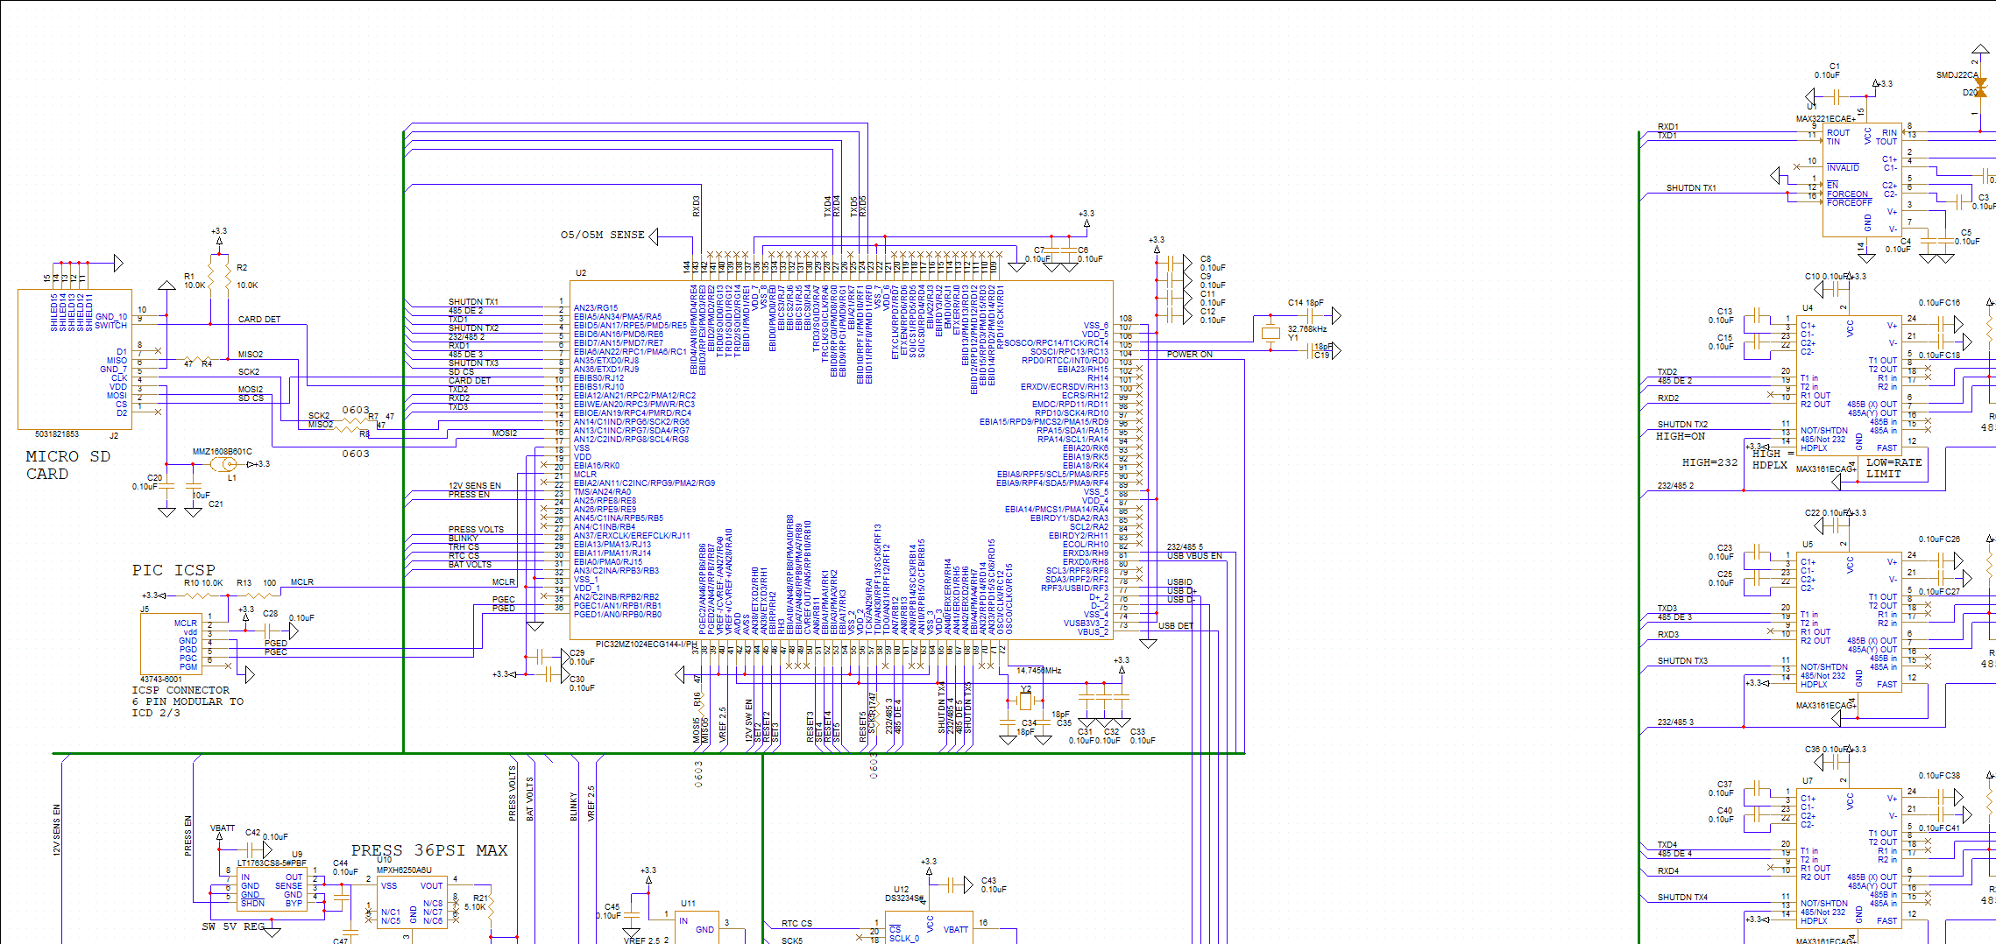This screenshot has width=1996, height=944.
Task: Select the SW 5V REG caption
Action: pyautogui.click(x=233, y=926)
